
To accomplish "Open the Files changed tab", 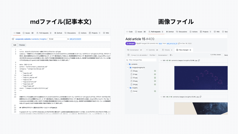I will (184, 50).
